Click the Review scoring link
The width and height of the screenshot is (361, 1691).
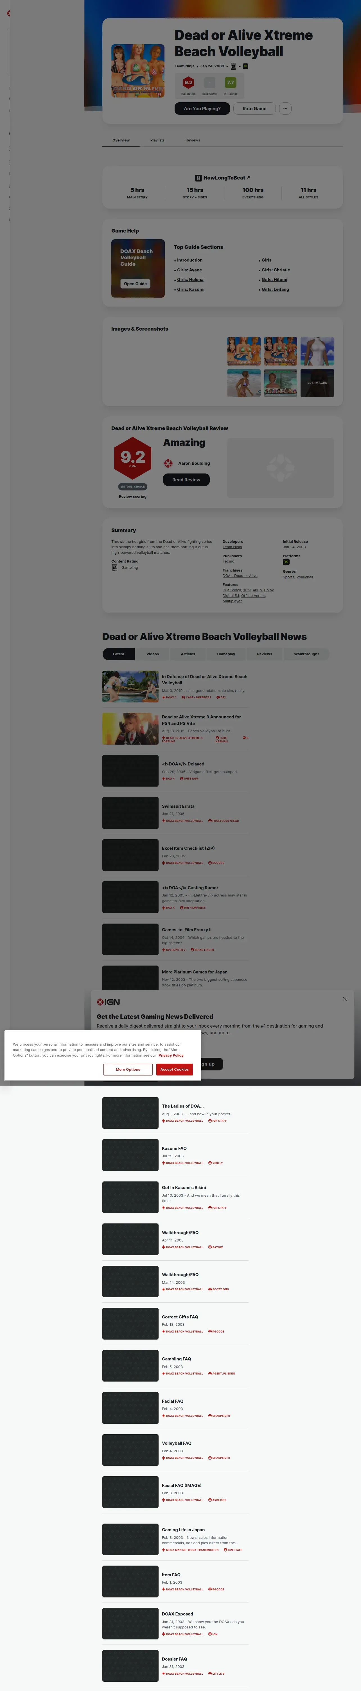point(132,497)
